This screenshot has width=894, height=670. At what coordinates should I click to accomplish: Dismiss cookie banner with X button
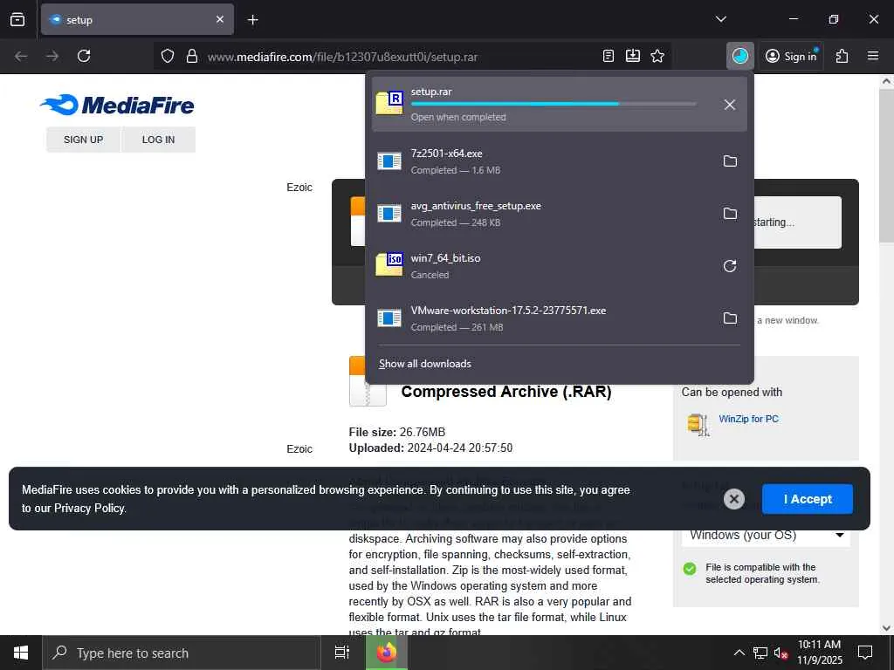733,499
